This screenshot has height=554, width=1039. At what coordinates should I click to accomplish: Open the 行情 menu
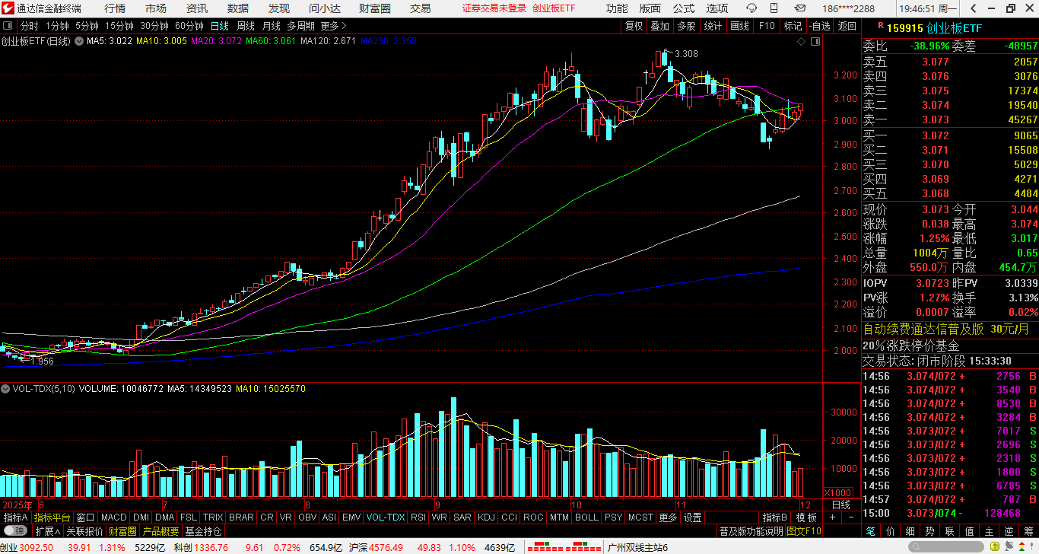(x=115, y=8)
